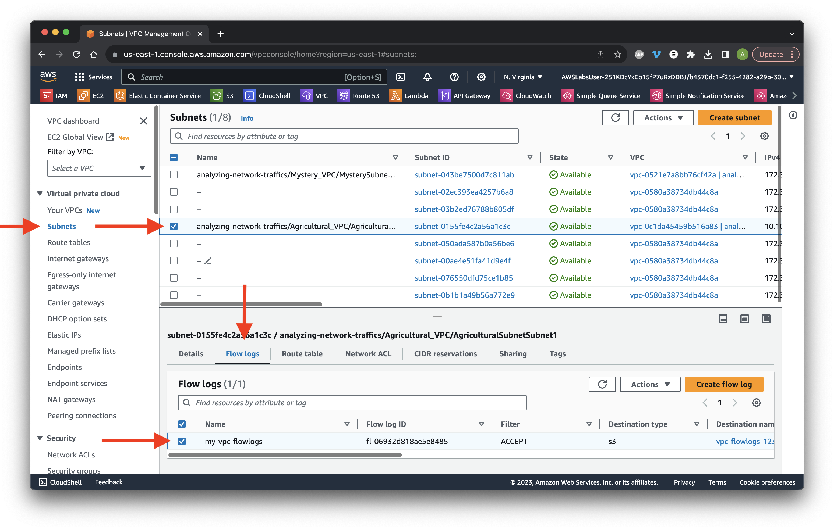Click the Create flow log button
This screenshot has height=530, width=834.
click(724, 384)
